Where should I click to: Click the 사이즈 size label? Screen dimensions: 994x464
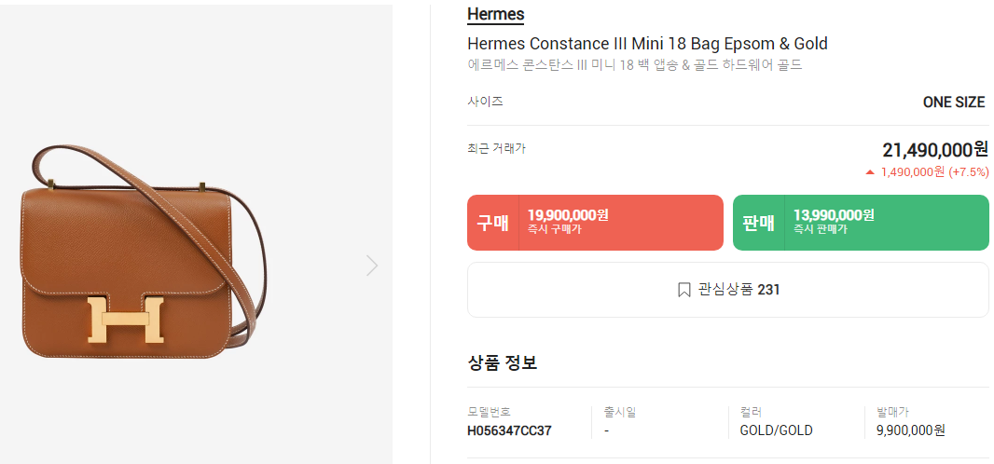(x=485, y=102)
